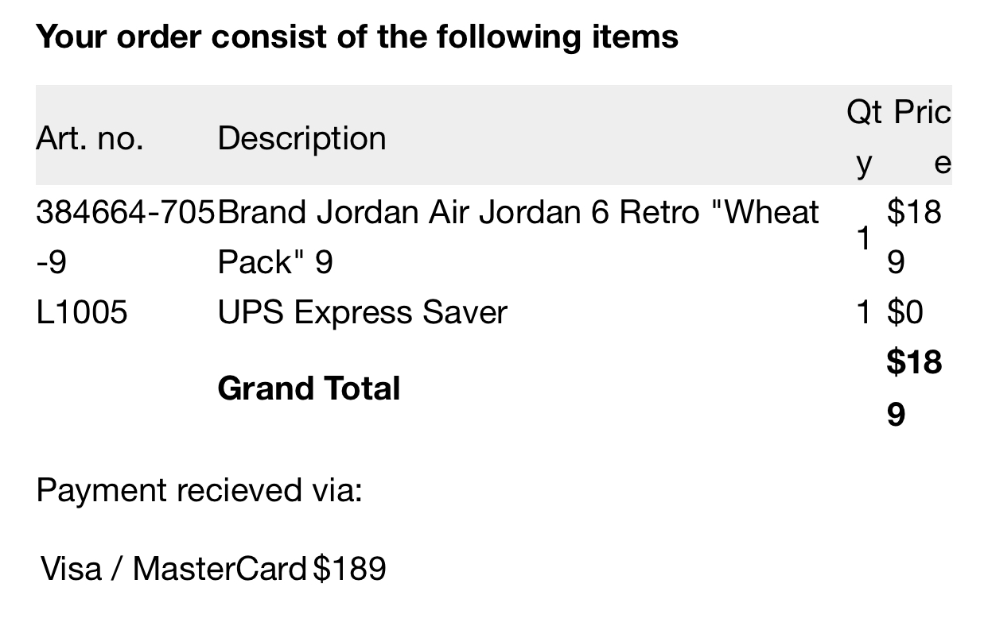
Task: Select the Art. no. column header
Action: click(90, 138)
